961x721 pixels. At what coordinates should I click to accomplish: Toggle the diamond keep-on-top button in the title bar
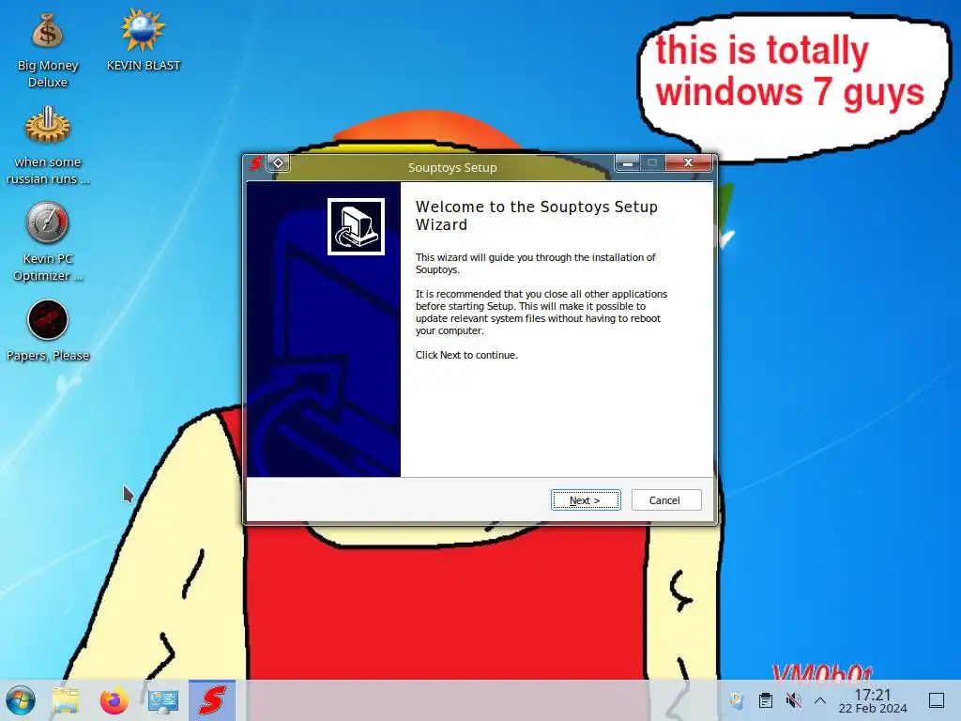(278, 163)
